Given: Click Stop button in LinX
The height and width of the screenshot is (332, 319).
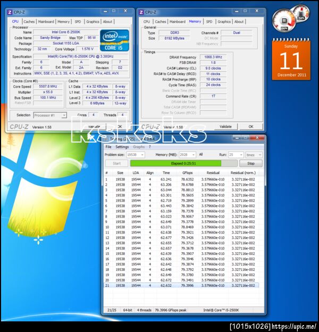Looking at the screenshot, I should click(251, 163).
